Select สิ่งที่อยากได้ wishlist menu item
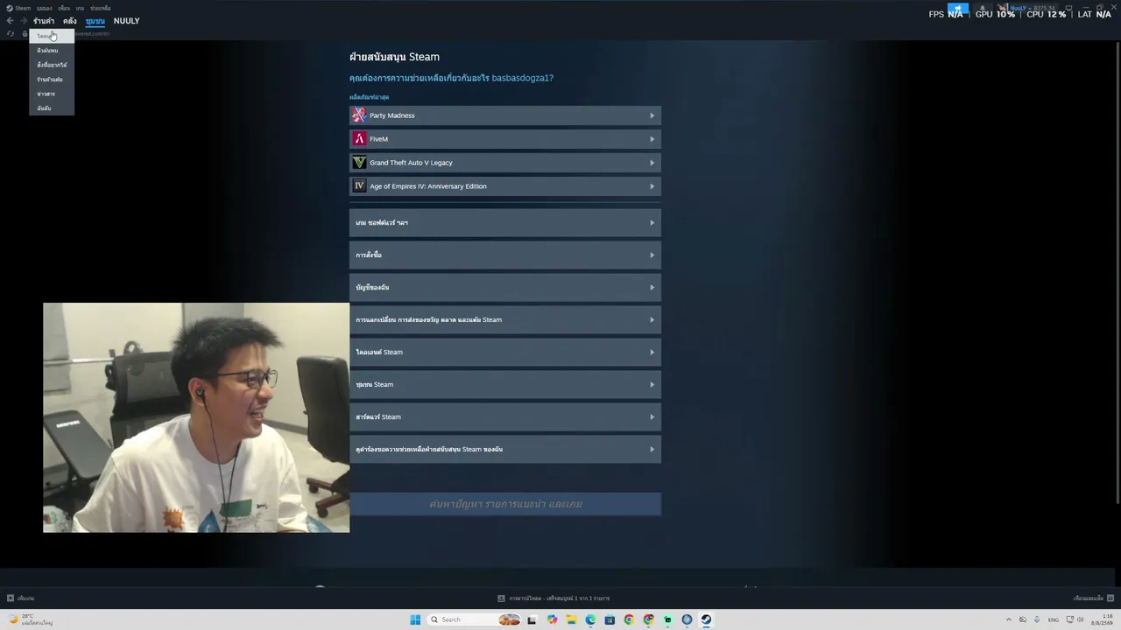The height and width of the screenshot is (630, 1121). tap(52, 65)
